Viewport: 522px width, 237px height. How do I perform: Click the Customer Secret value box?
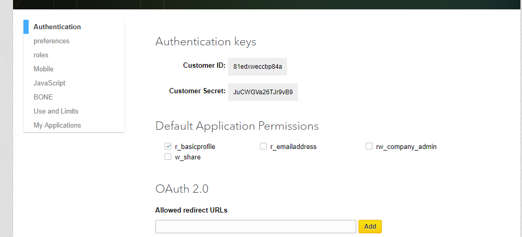coord(263,92)
